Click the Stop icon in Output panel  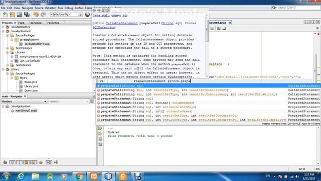point(100,139)
